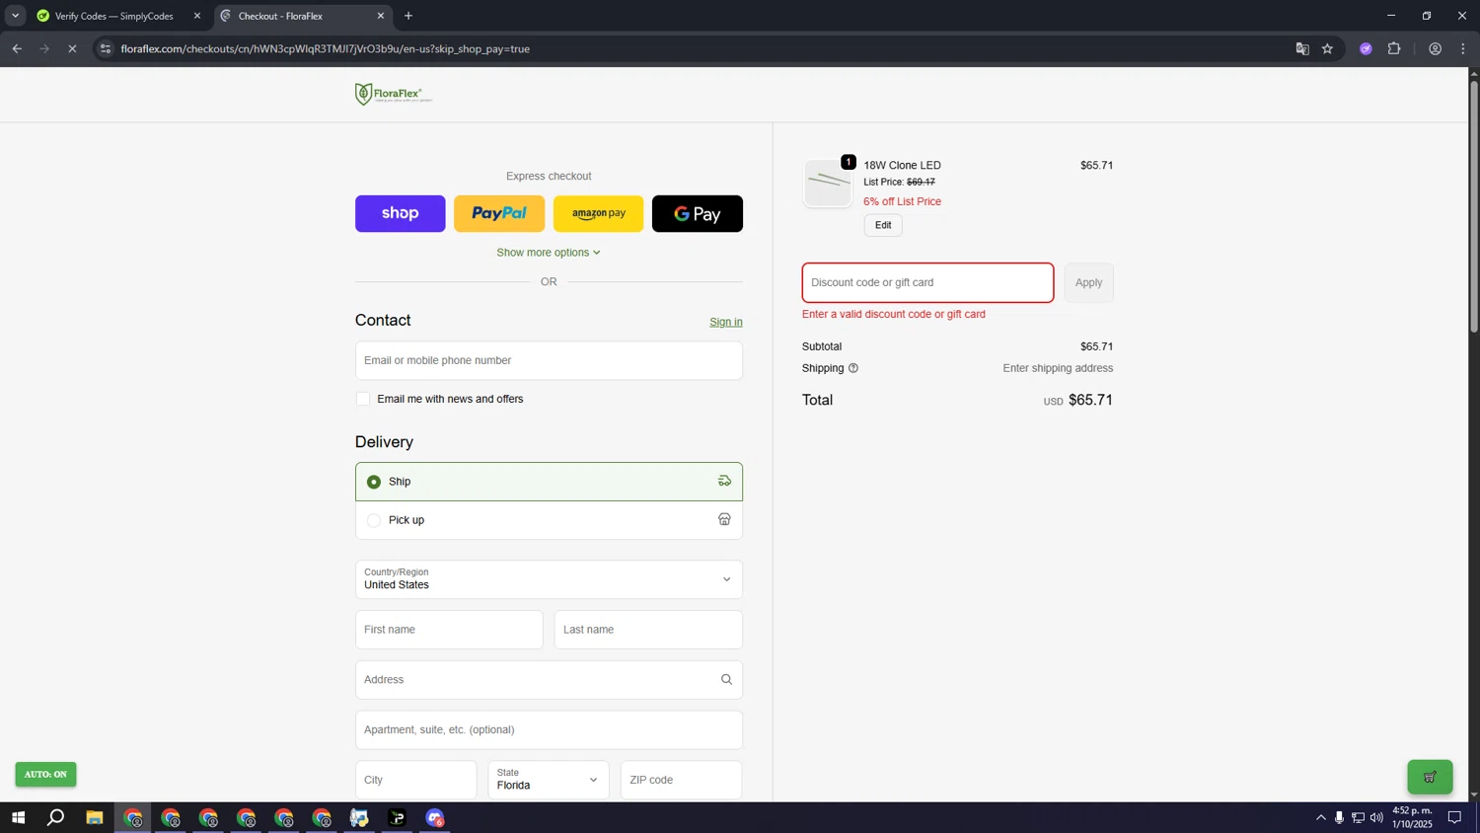Show hidden system tray icons
1480x833 pixels.
(x=1321, y=817)
